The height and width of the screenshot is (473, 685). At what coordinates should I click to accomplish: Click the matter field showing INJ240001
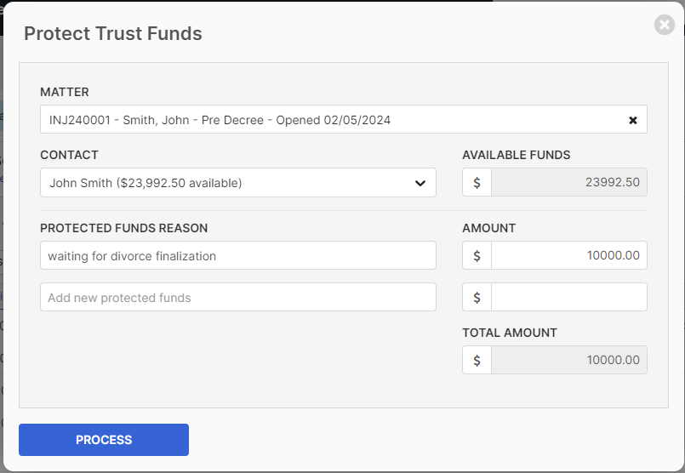coord(344,119)
